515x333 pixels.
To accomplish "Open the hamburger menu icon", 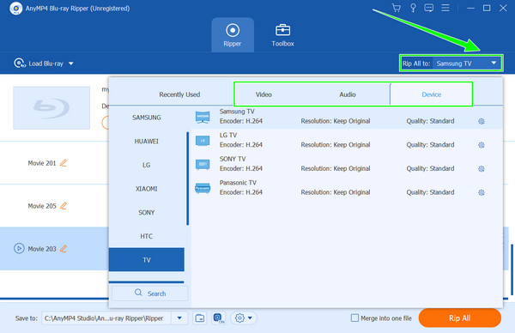I will click(x=445, y=8).
